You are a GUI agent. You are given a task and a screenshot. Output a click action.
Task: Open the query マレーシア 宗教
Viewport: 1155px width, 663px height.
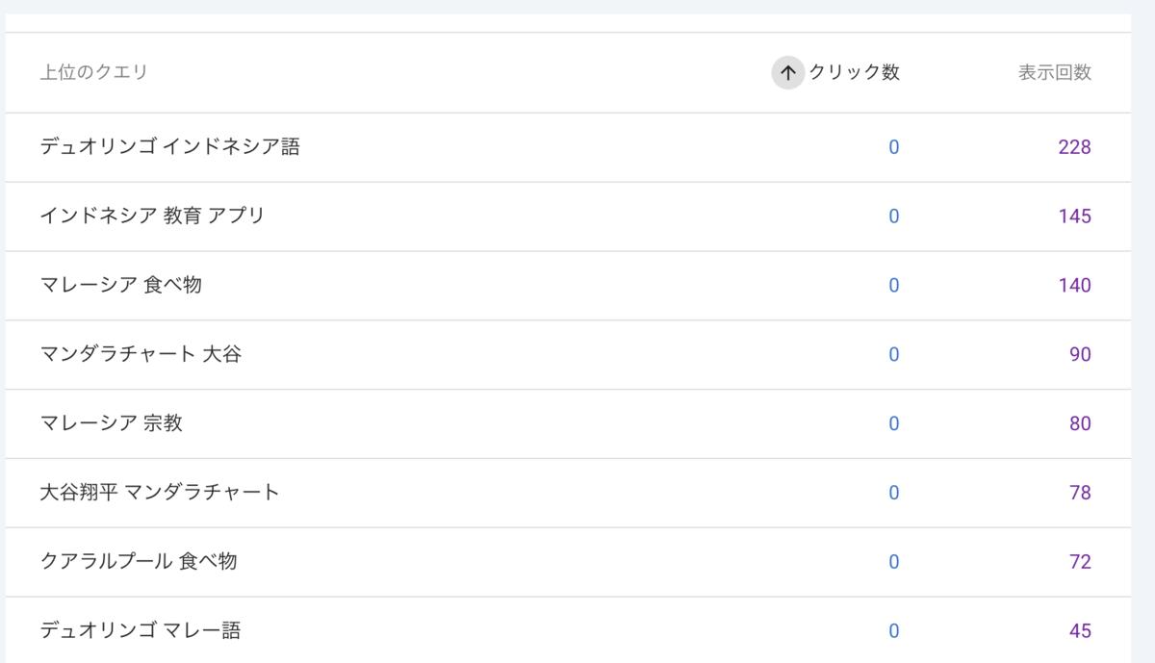(x=112, y=424)
